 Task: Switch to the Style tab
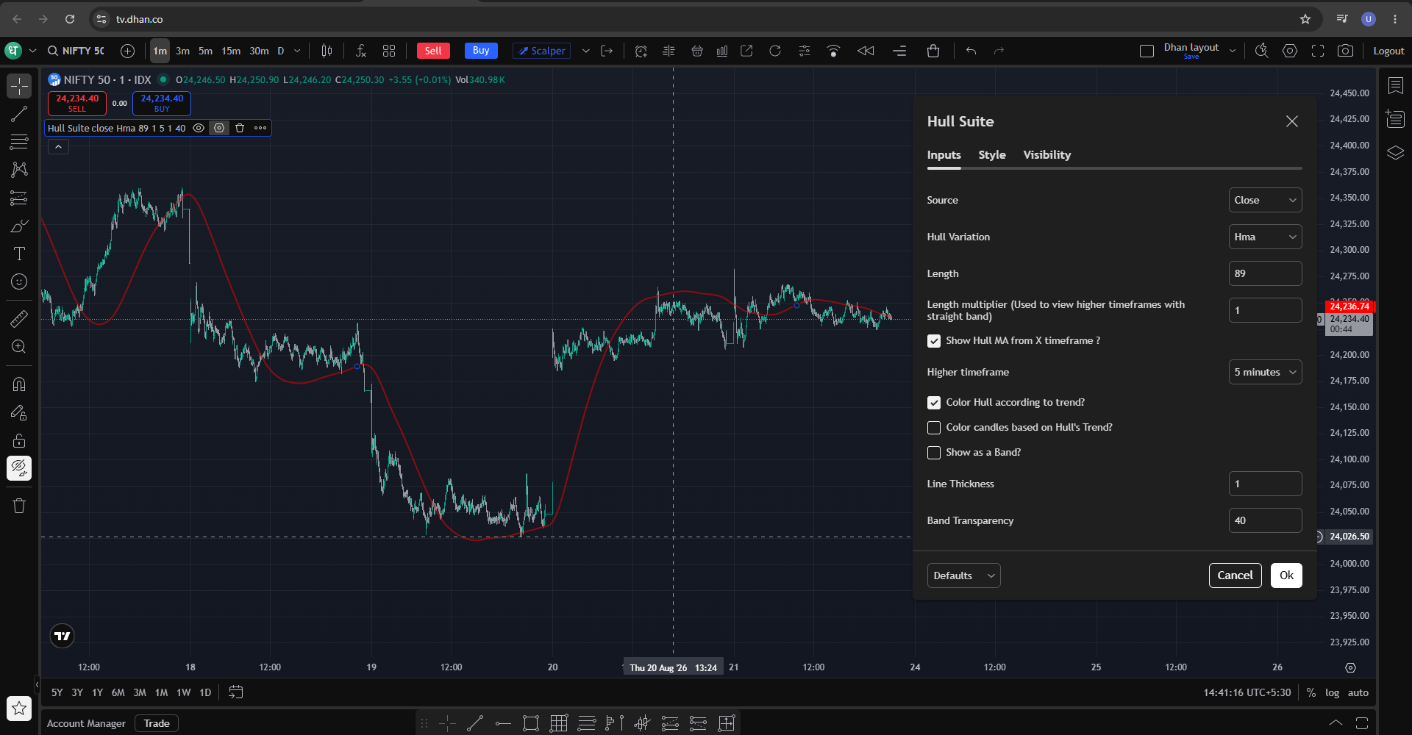tap(991, 155)
